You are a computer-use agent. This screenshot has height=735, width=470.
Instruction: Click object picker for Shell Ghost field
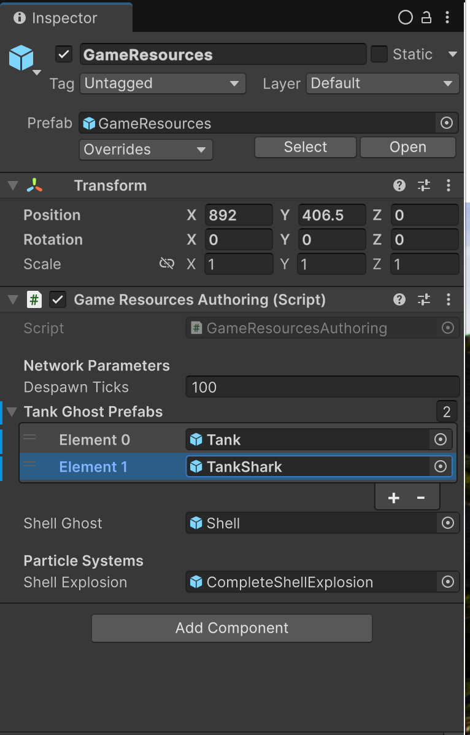coord(448,523)
